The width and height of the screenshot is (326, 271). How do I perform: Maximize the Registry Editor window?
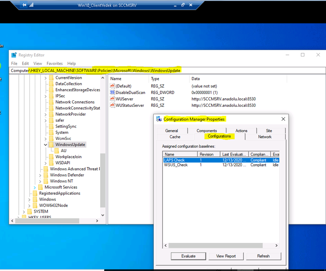(x=303, y=55)
